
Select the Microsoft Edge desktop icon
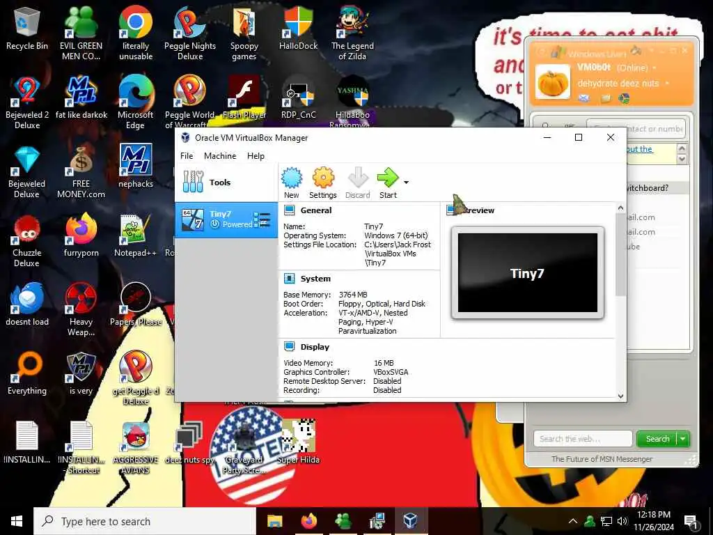[136, 103]
